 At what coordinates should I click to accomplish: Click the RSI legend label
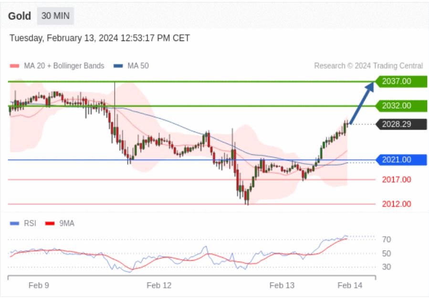tap(30, 223)
